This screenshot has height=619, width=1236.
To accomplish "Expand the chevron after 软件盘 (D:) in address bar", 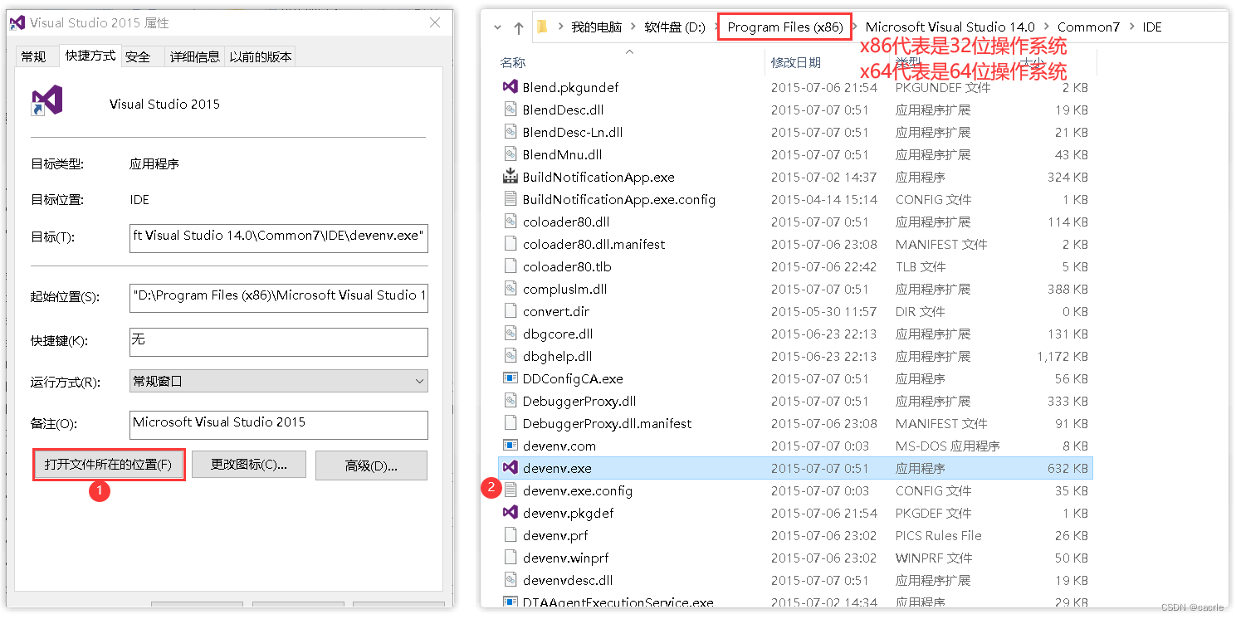I will 716,27.
